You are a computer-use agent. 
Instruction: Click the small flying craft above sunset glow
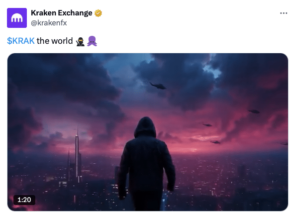coord(207,125)
